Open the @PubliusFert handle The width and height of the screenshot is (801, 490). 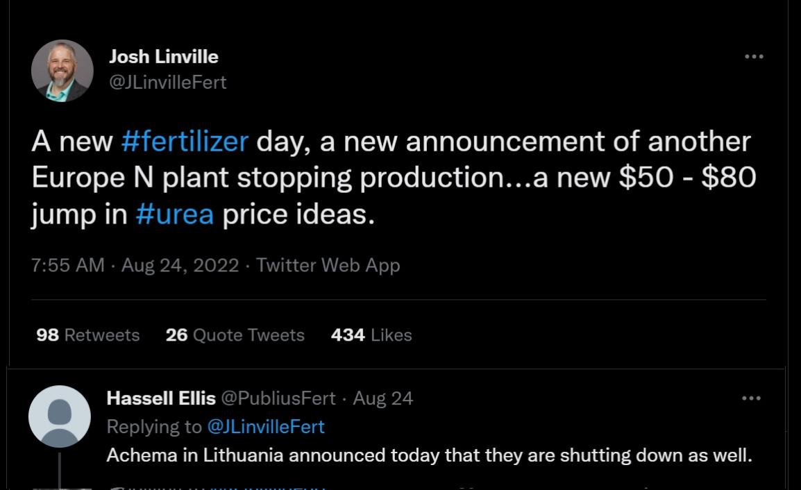coord(278,398)
